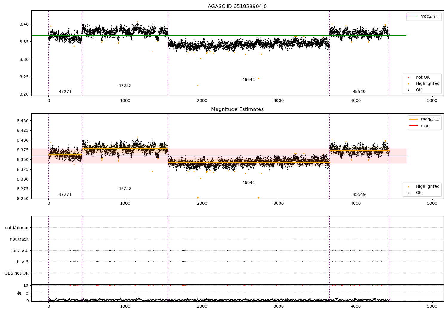Click the '8.20' y-axis tick label

pos(24,95)
